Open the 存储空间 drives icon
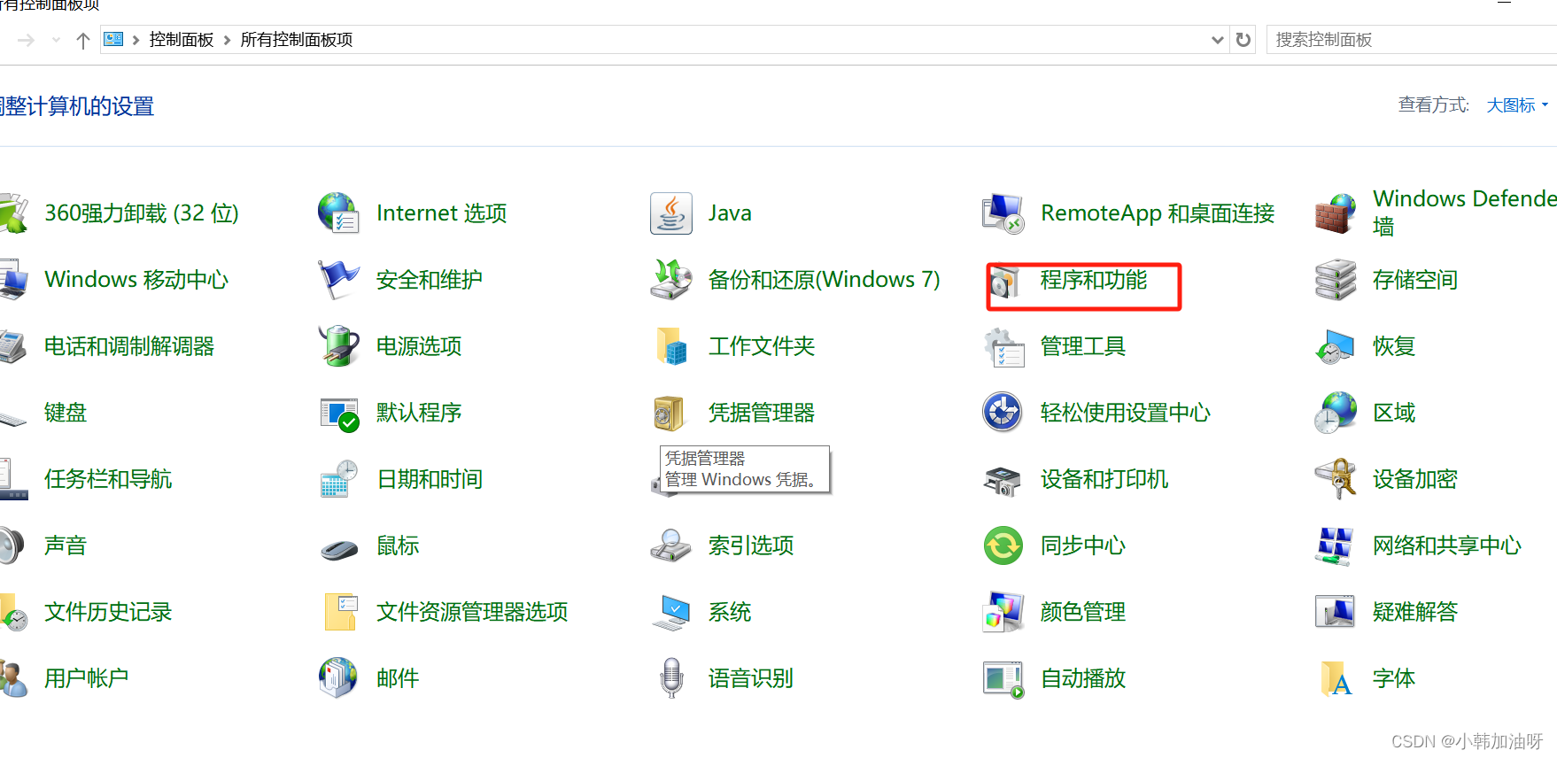 point(1336,280)
